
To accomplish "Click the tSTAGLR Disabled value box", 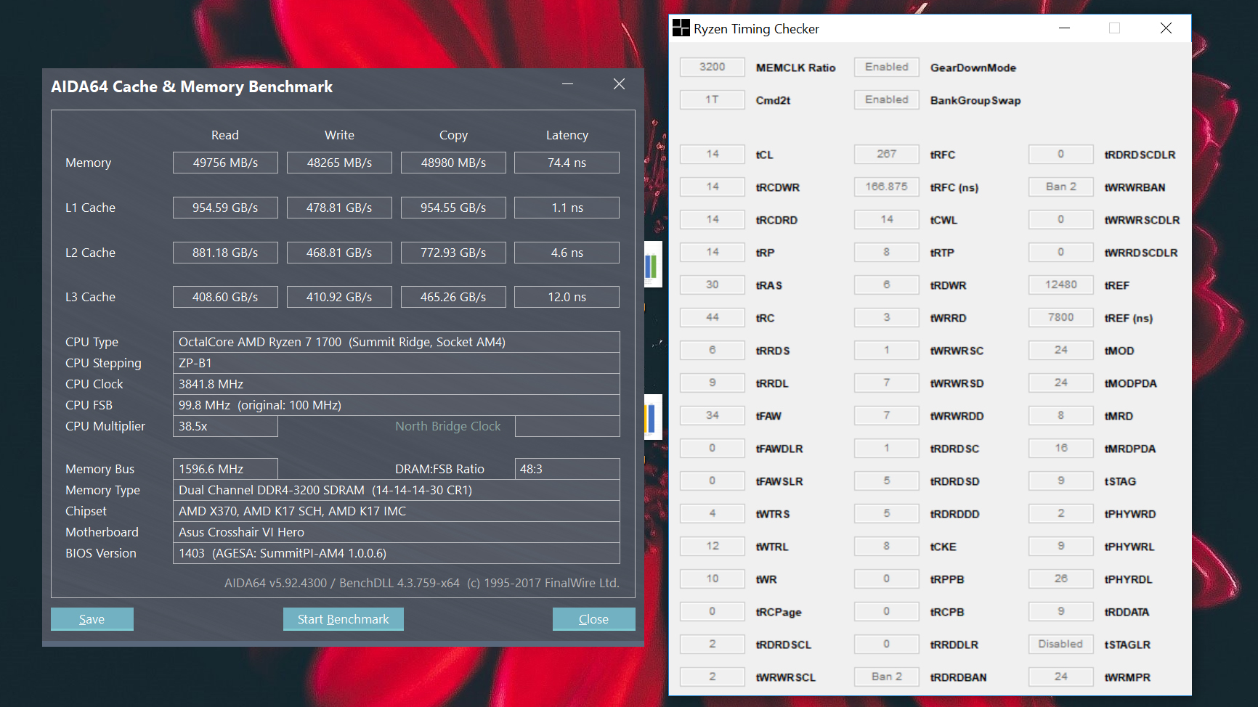I will tap(1061, 644).
